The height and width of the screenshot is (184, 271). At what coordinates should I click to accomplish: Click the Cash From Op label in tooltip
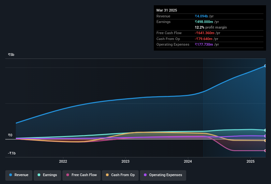(168, 39)
